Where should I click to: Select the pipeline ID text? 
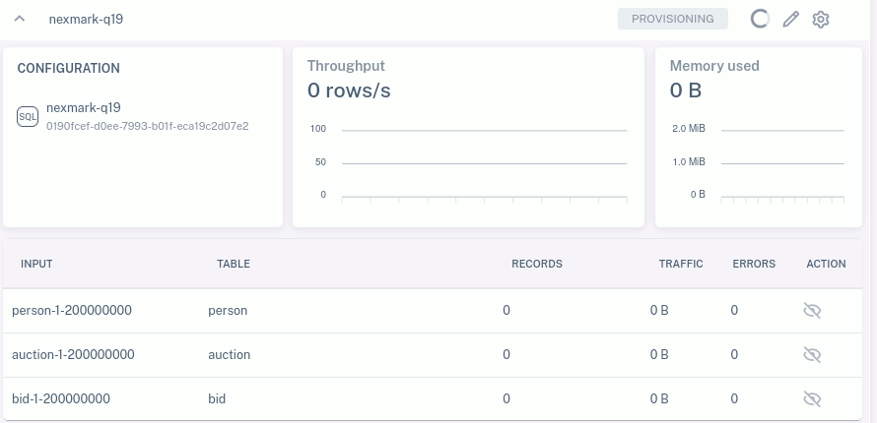[x=147, y=126]
